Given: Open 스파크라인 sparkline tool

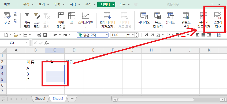Looking at the screenshot, I should 85,20.
